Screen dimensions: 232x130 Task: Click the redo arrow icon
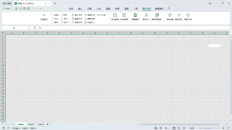click(37, 9)
